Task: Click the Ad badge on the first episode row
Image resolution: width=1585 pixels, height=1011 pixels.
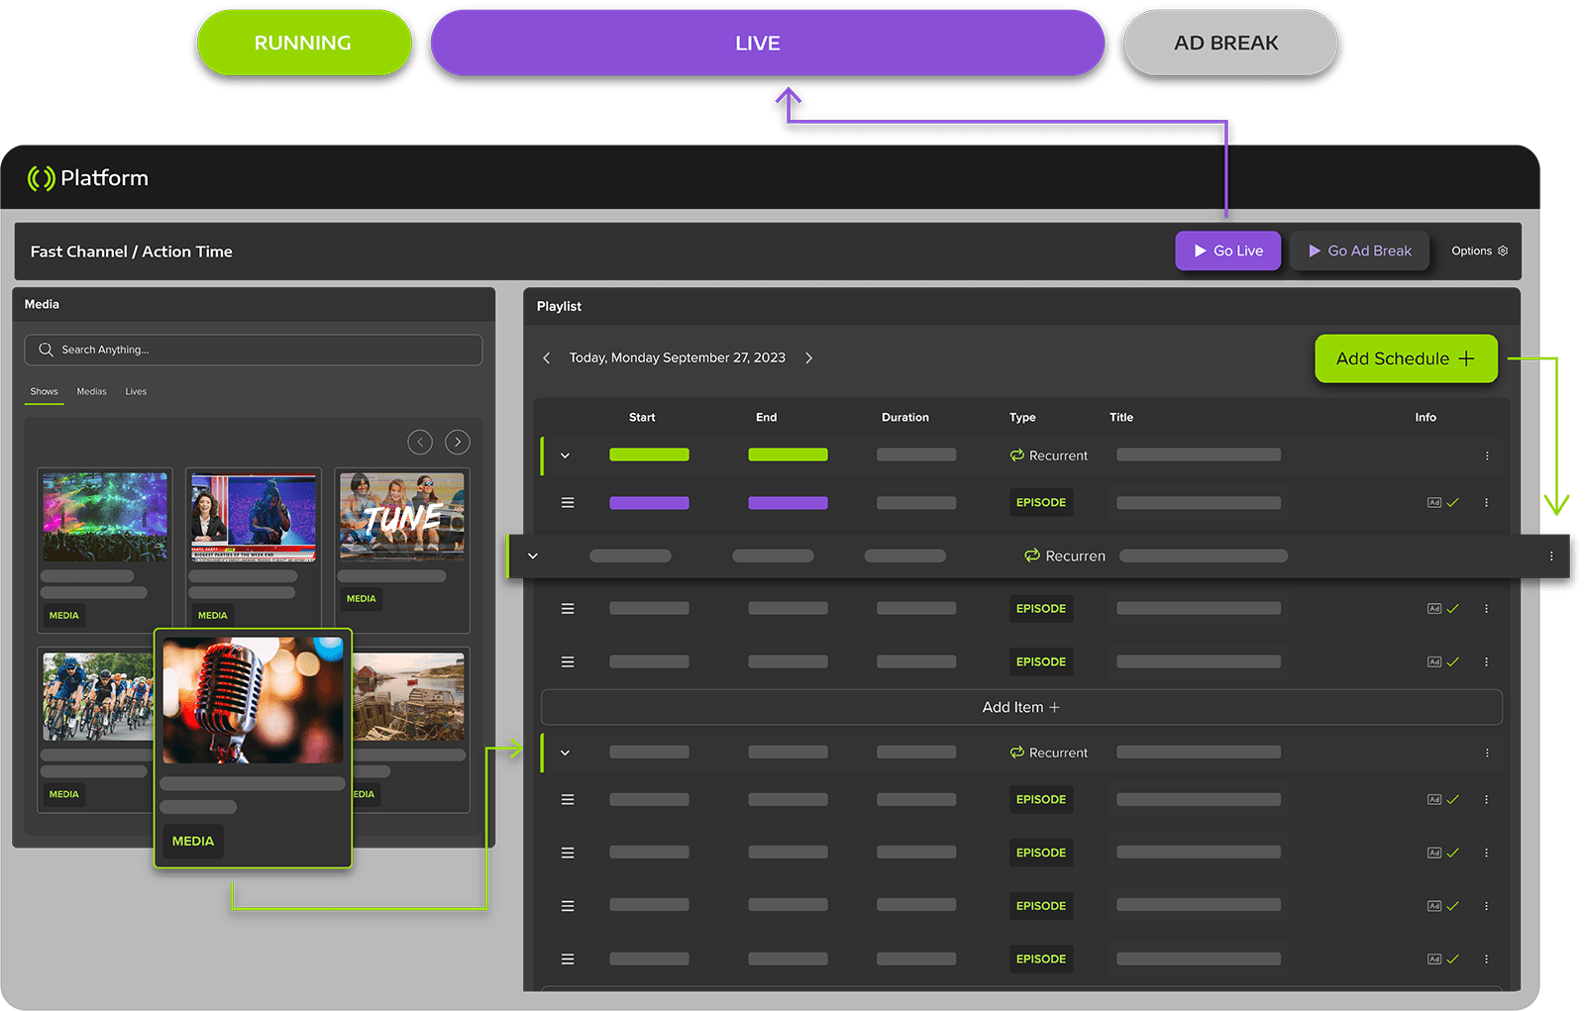Action: point(1433,502)
